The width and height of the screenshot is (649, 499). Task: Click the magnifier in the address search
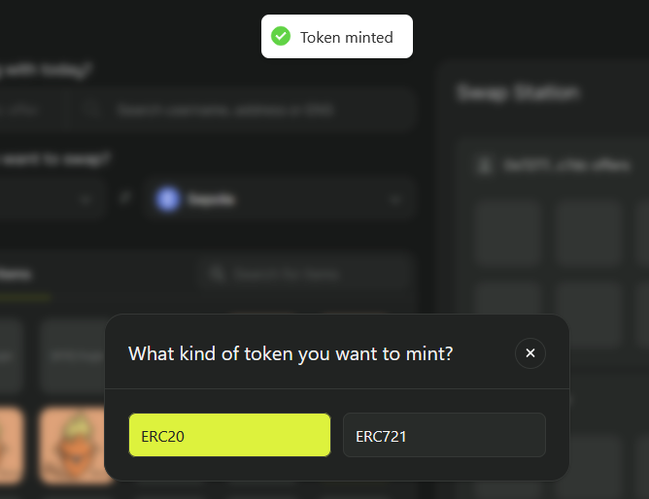93,111
